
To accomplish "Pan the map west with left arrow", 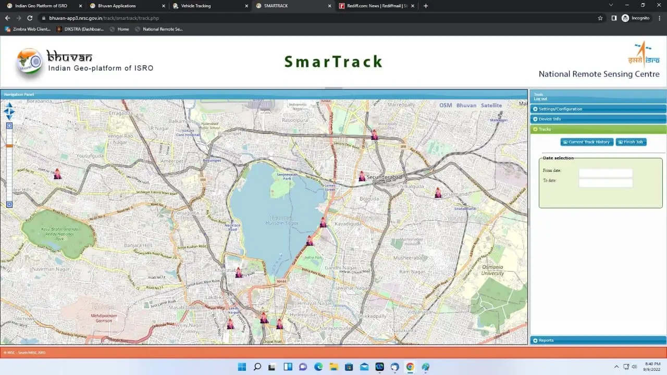I will pos(5,111).
